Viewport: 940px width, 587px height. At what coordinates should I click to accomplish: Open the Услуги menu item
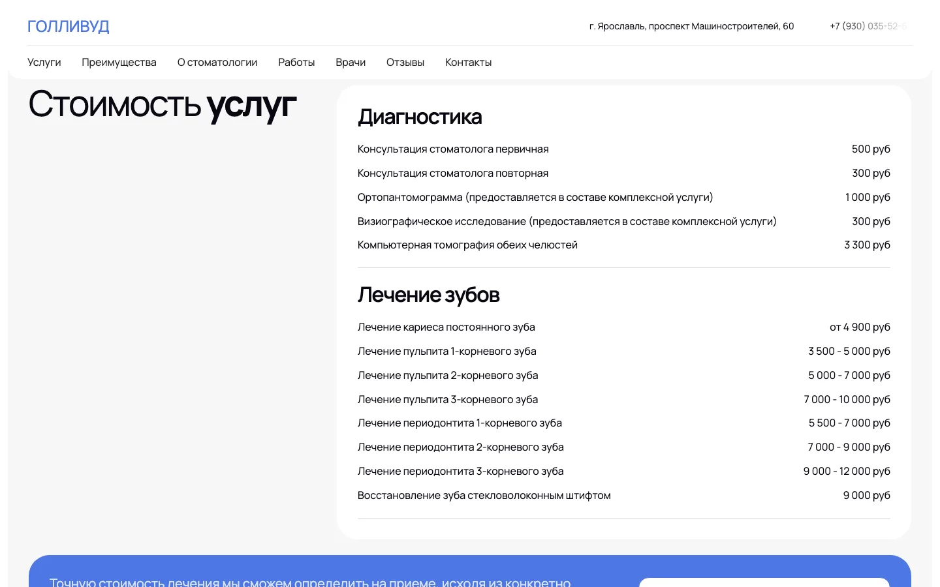point(44,63)
